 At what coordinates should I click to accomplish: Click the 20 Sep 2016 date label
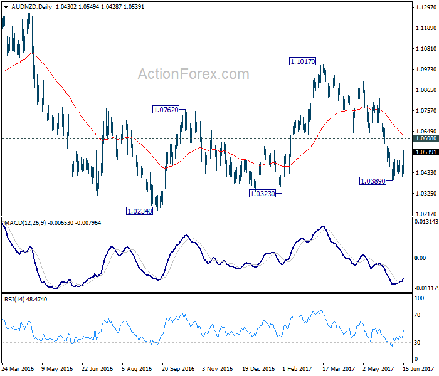[x=177, y=369]
